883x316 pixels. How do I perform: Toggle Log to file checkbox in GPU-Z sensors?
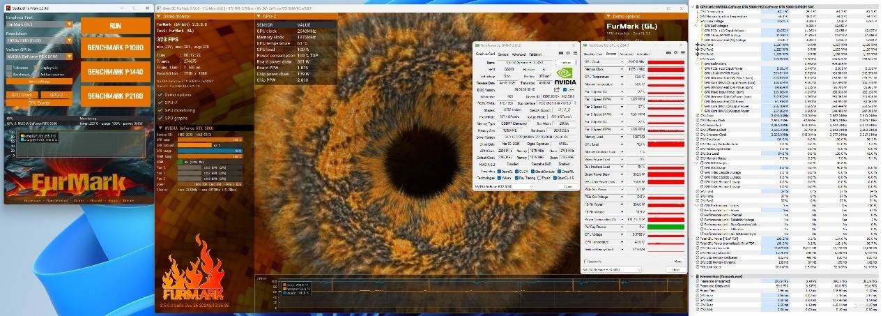tap(586, 262)
